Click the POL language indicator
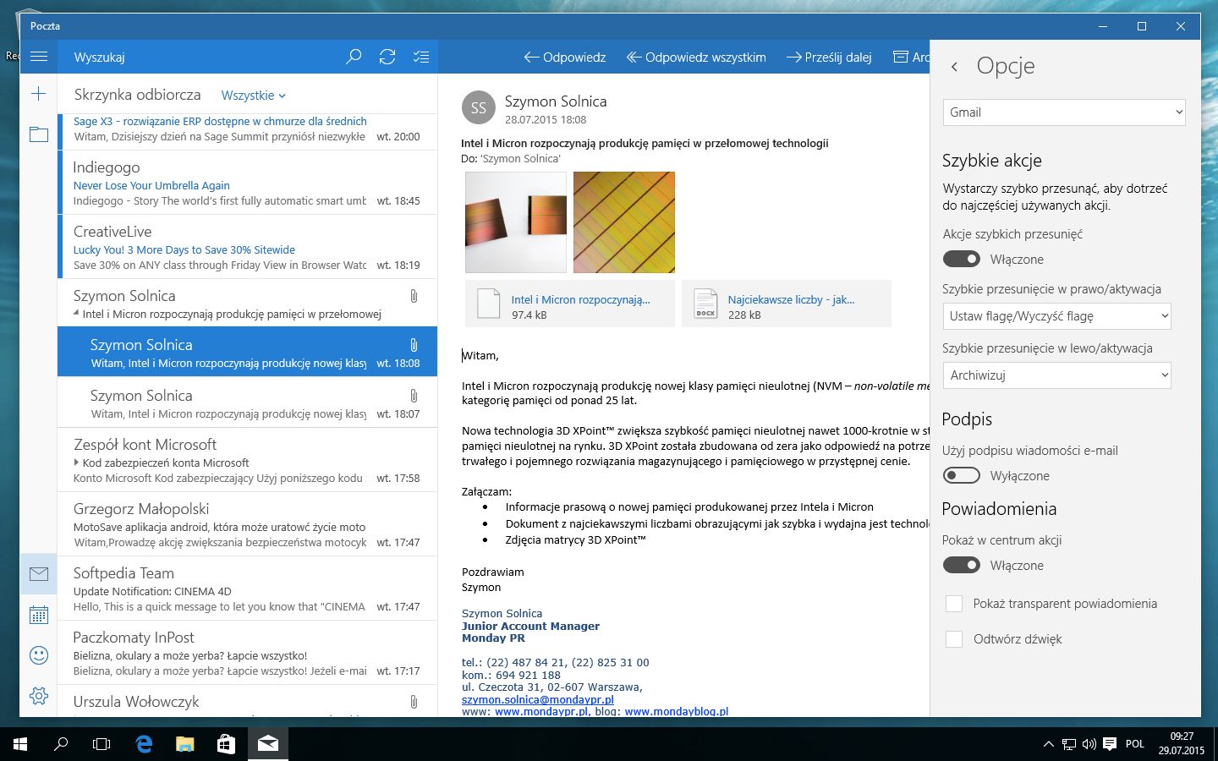The width and height of the screenshot is (1218, 761). (x=1135, y=744)
